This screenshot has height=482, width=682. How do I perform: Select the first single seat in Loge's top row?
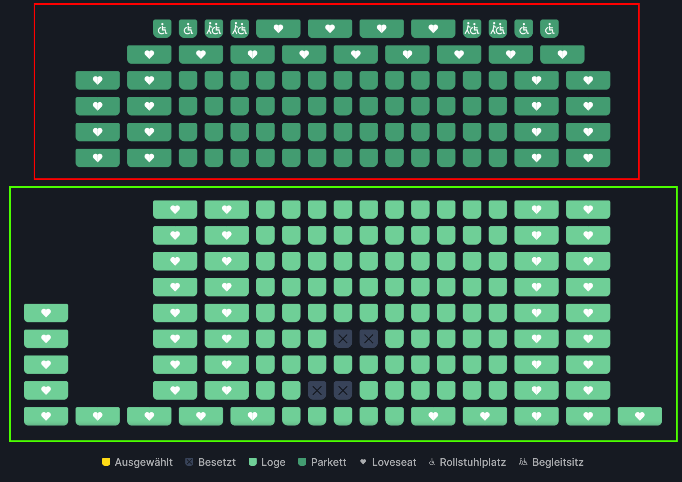[x=265, y=210]
